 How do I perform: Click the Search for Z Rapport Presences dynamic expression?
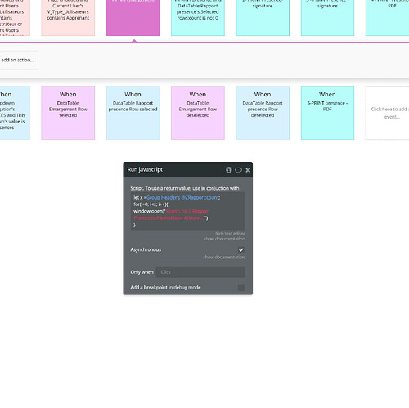tap(172, 214)
